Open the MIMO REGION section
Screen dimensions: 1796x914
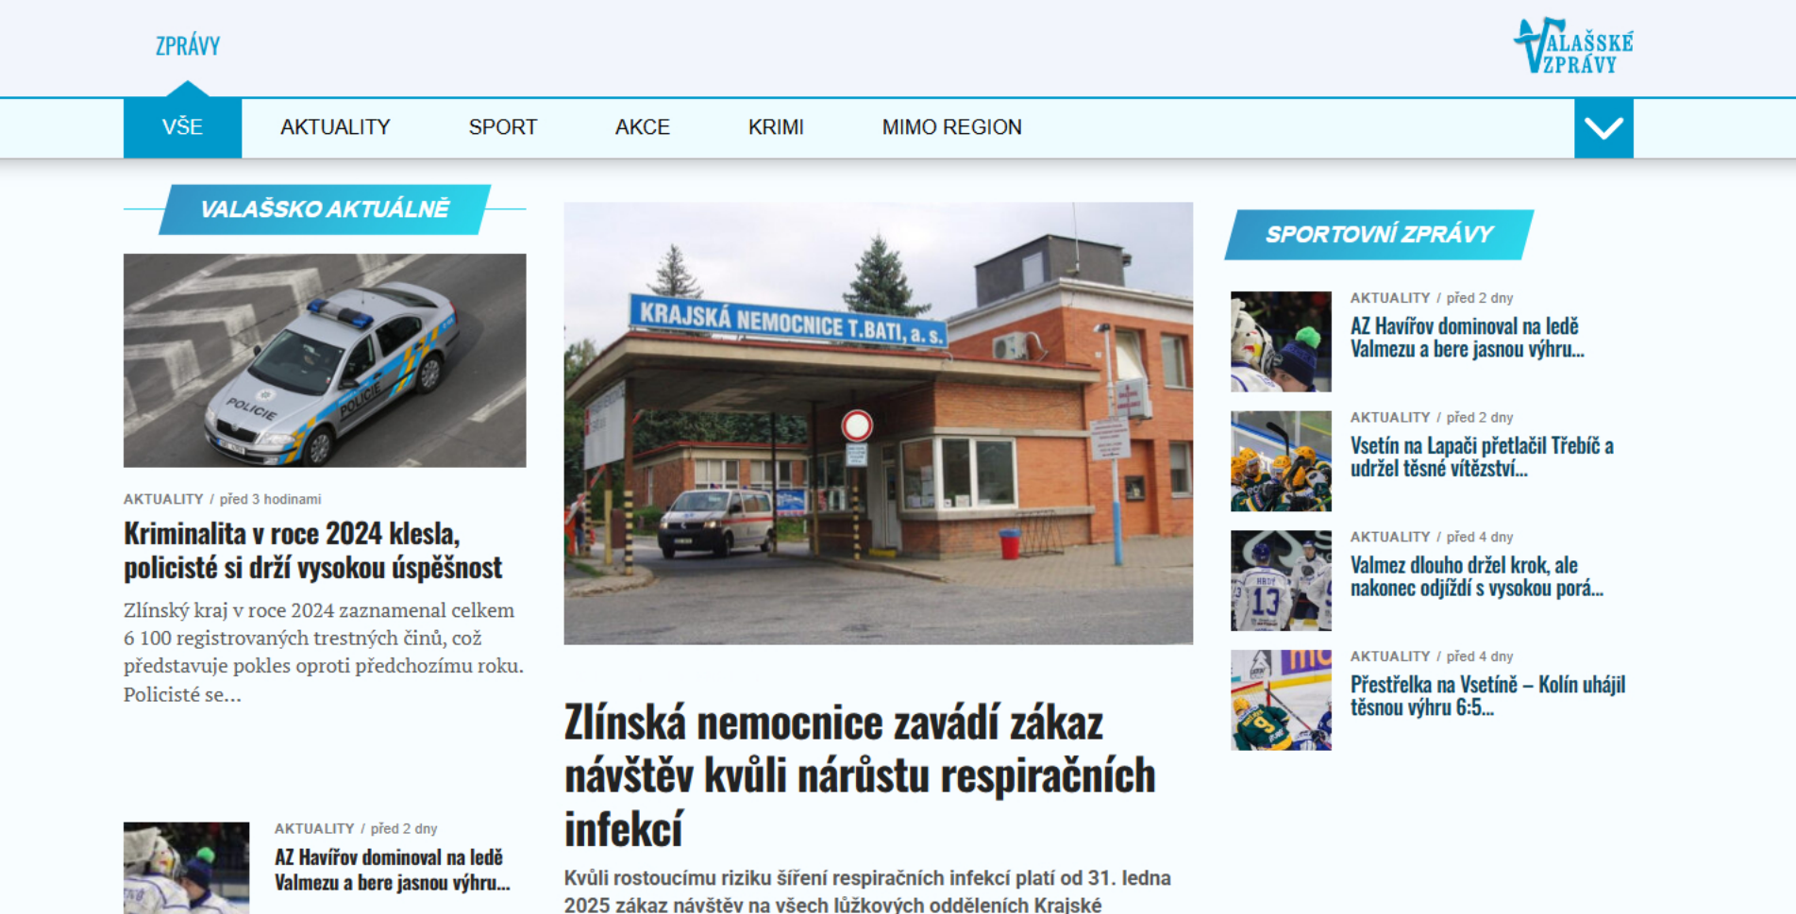(x=951, y=126)
